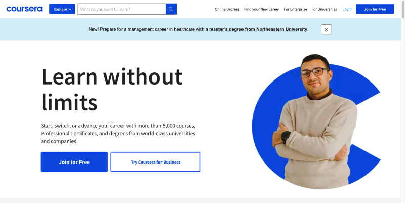Click the header Join for Free button
405x203 pixels.
point(375,9)
